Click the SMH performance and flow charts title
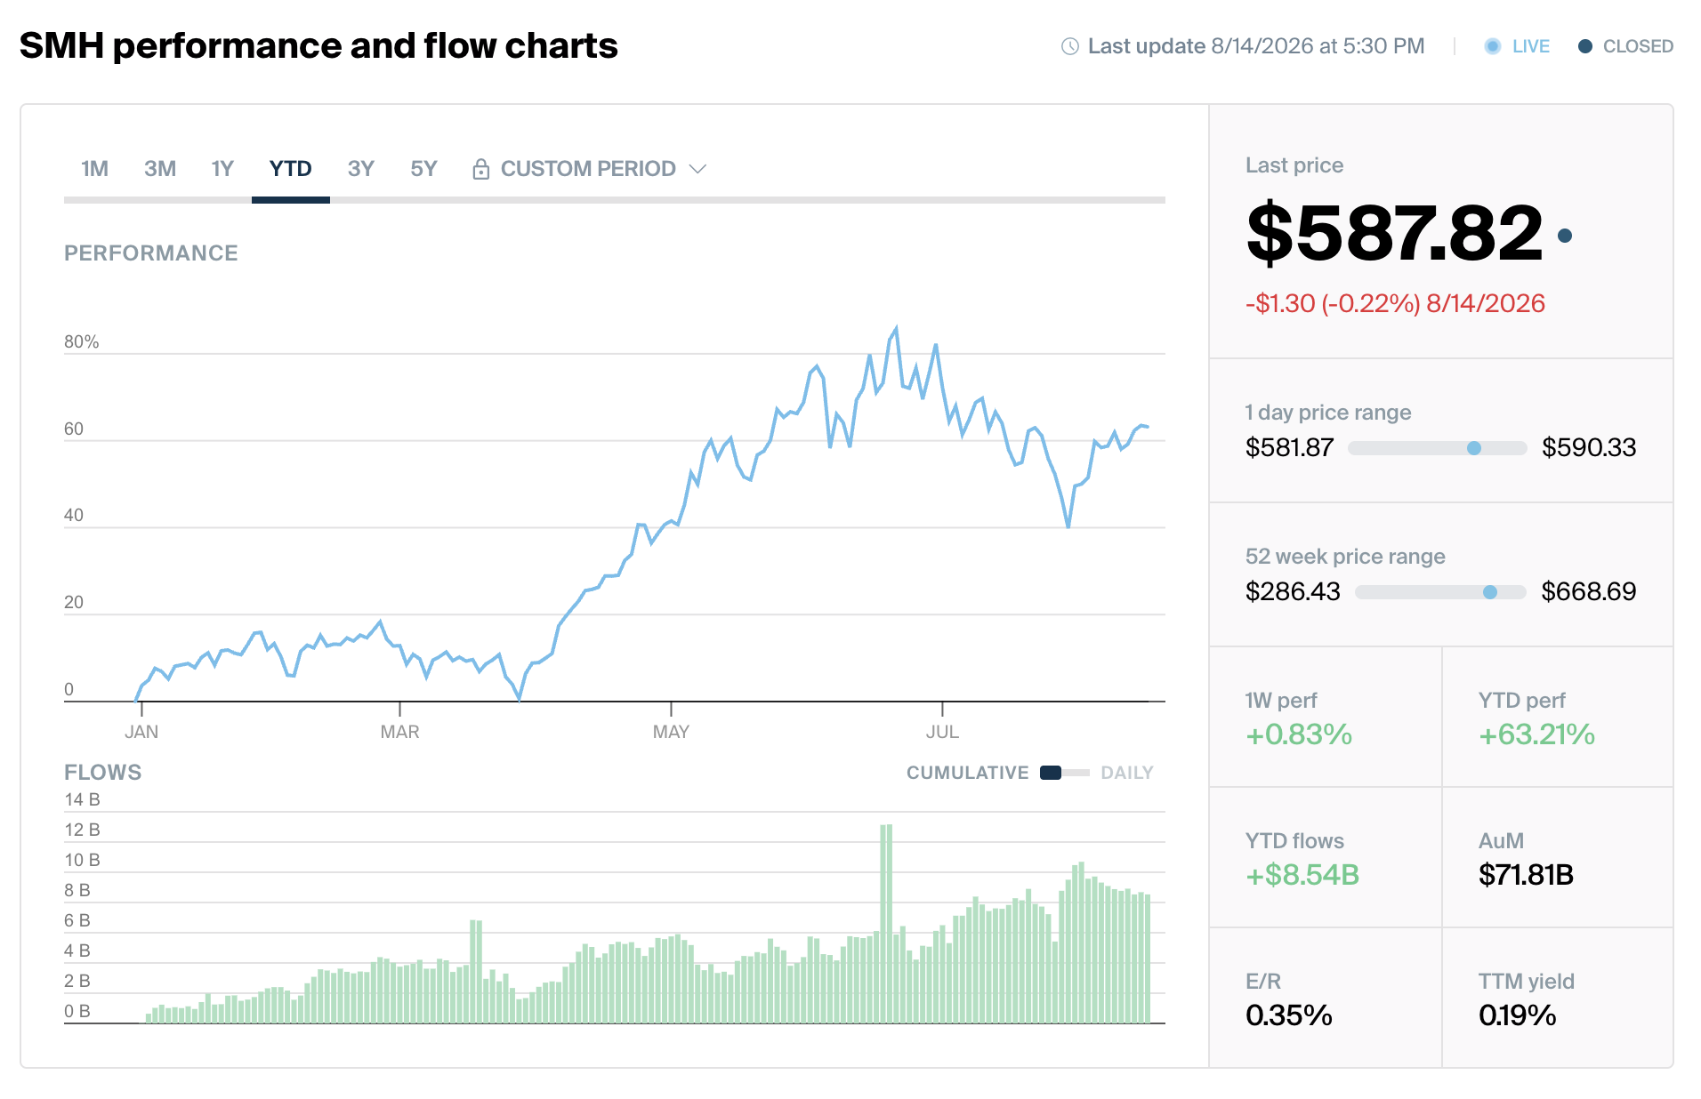 pos(318,45)
